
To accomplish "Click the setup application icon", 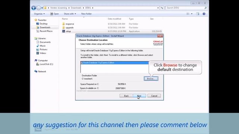I will 63,31.
